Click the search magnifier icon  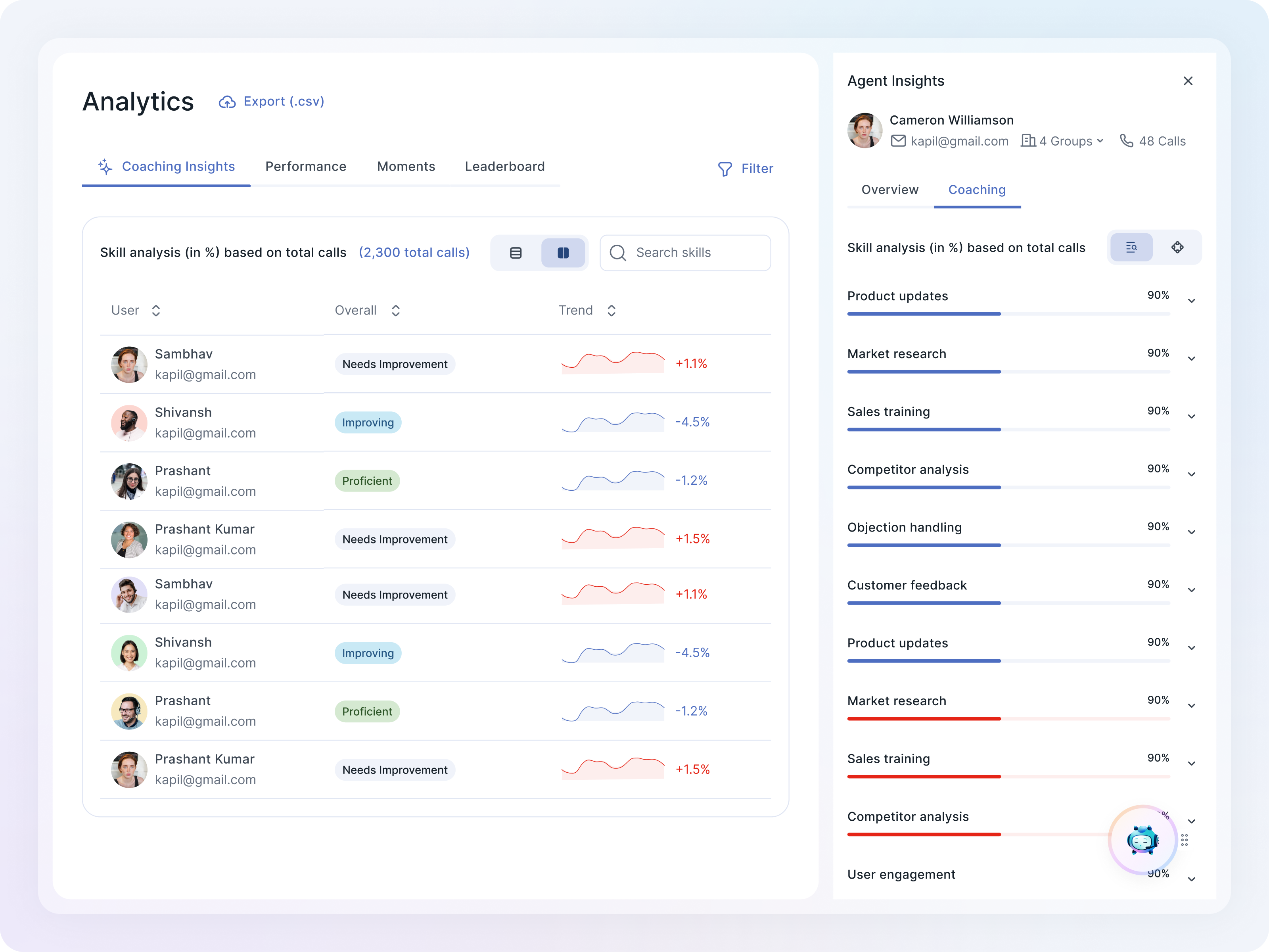click(x=617, y=253)
